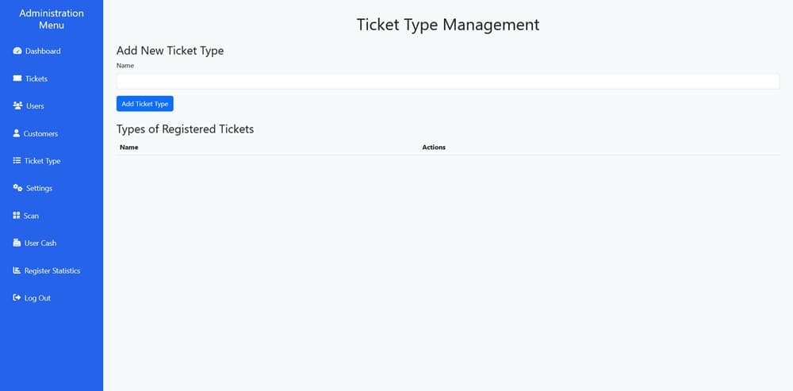Click the Scan grid icon
This screenshot has width=793, height=391.
click(17, 216)
